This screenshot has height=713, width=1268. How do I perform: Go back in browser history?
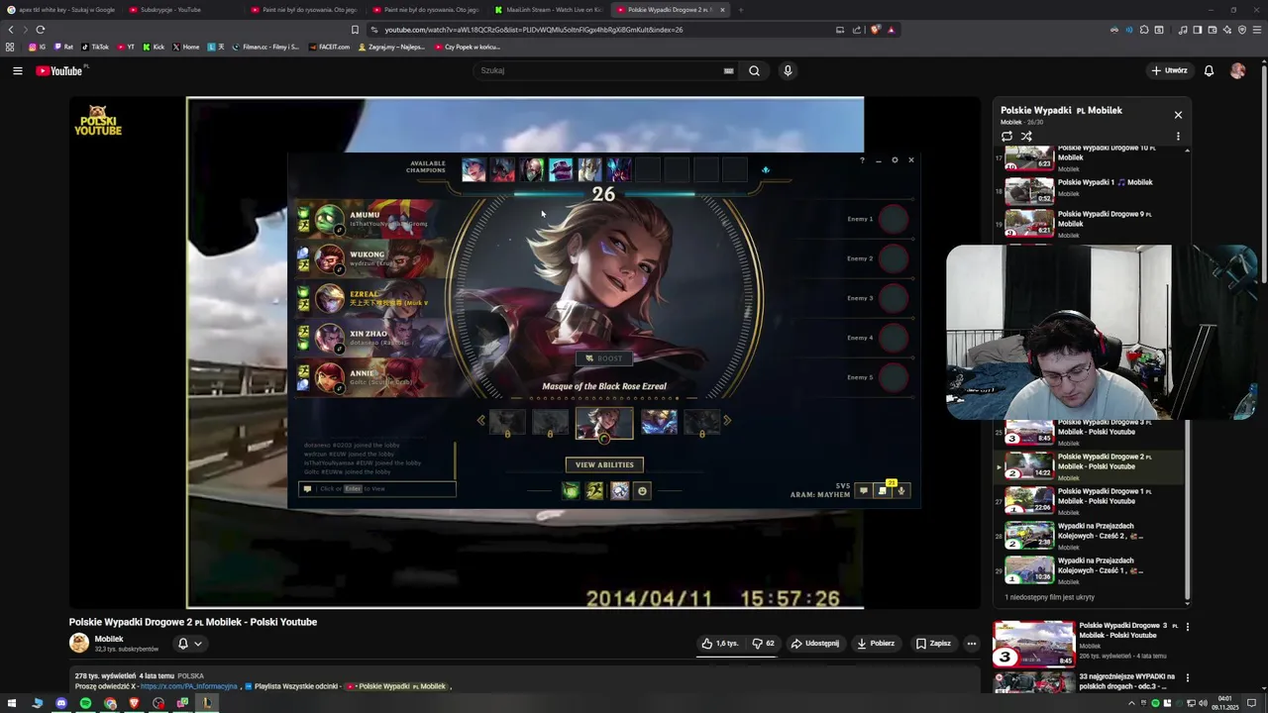click(11, 30)
